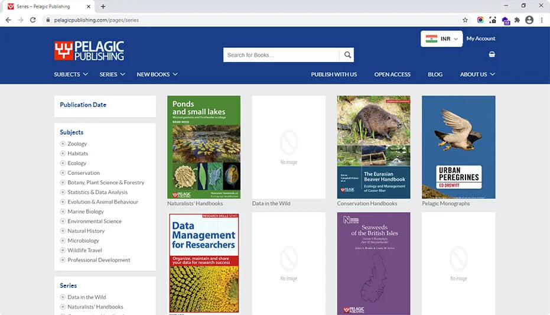
Task: Open the Open Access page
Action: pyautogui.click(x=392, y=74)
